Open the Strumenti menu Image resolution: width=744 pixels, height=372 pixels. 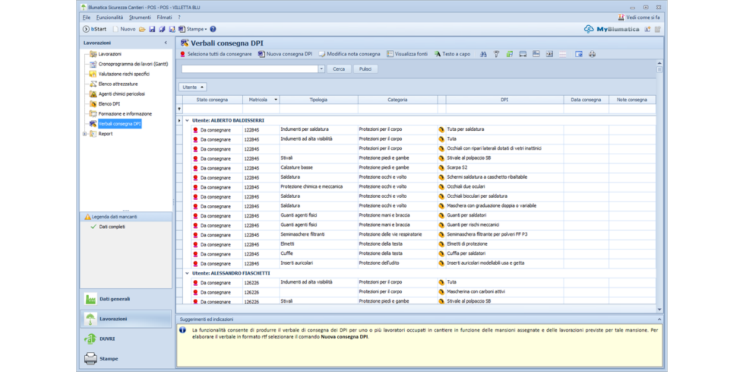(139, 17)
